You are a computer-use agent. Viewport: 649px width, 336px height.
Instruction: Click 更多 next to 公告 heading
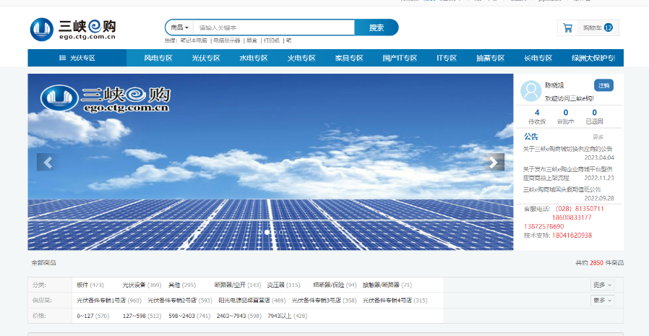pyautogui.click(x=598, y=137)
